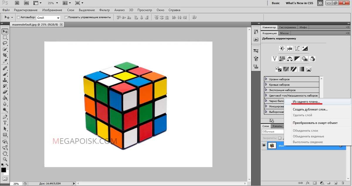Switch to the Гистограмма tab
The width and height of the screenshot is (352, 186).
pos(287,27)
